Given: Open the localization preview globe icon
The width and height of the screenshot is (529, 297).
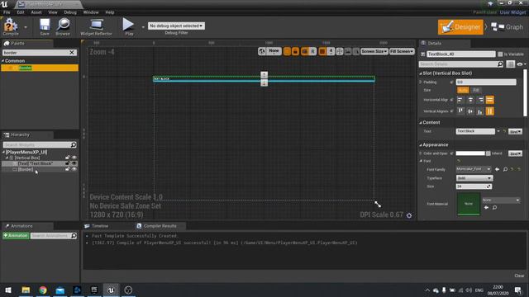Looking at the screenshot, I should 262,51.
